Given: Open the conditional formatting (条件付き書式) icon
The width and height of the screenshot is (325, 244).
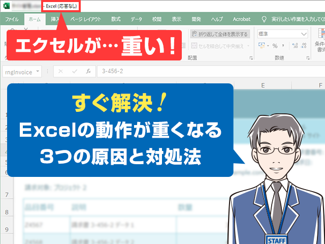Looking at the screenshot, I should tap(320, 41).
